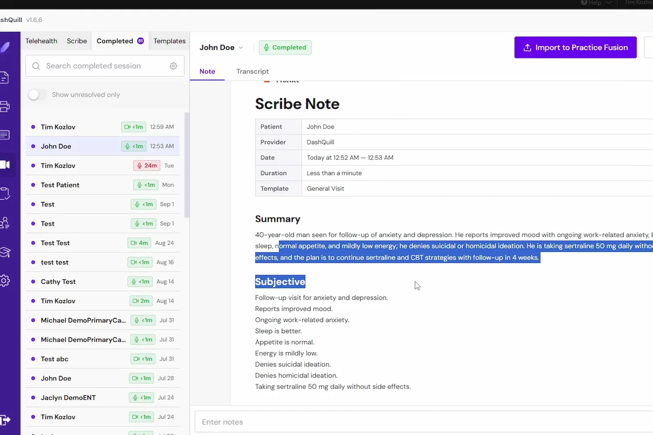Open the people list icon in sidebar
Image resolution: width=653 pixels, height=435 pixels.
coord(5,223)
